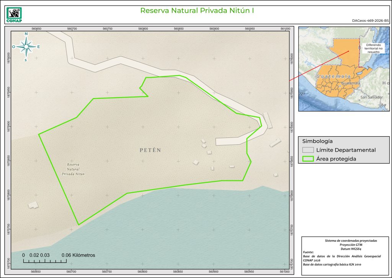The image size is (392, 278).
Task: Click the N letter atop the compass
Action: [x=26, y=34]
